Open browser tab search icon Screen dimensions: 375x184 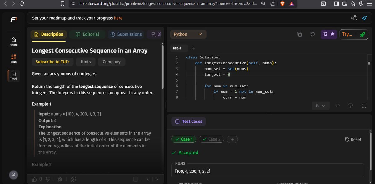[323, 4]
